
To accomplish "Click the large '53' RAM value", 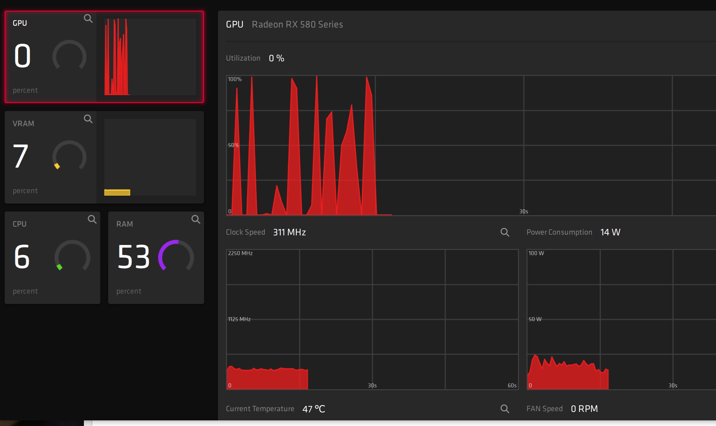I will (133, 257).
